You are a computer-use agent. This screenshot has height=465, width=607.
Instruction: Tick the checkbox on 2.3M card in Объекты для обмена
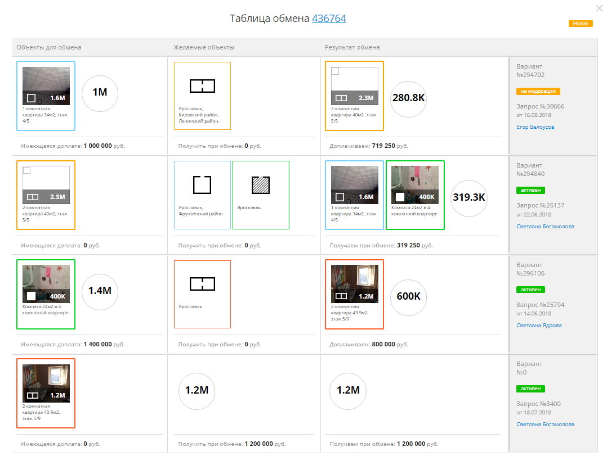click(26, 170)
